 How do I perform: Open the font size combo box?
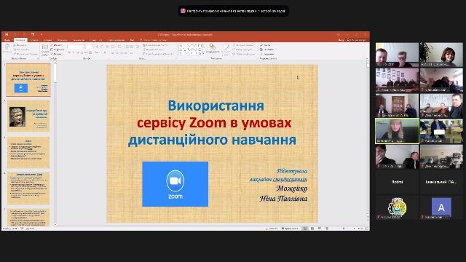point(90,47)
